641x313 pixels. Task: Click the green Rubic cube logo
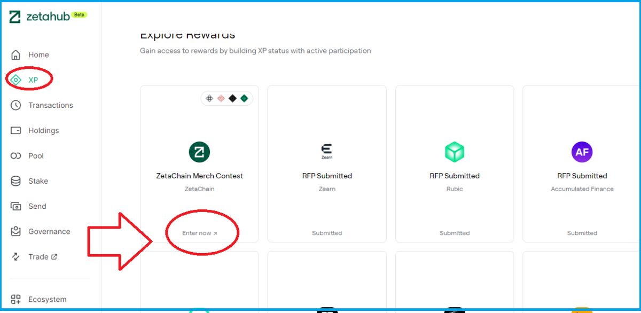(455, 152)
